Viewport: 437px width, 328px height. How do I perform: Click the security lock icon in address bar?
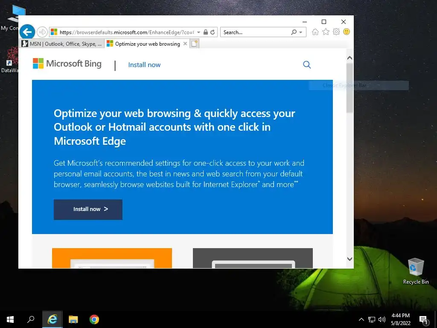206,32
